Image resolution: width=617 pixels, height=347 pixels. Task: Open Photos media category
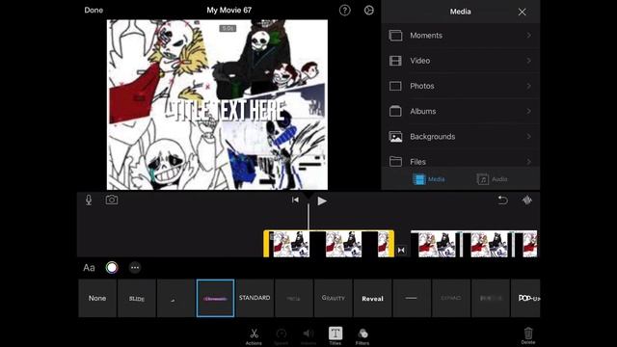[x=461, y=86]
